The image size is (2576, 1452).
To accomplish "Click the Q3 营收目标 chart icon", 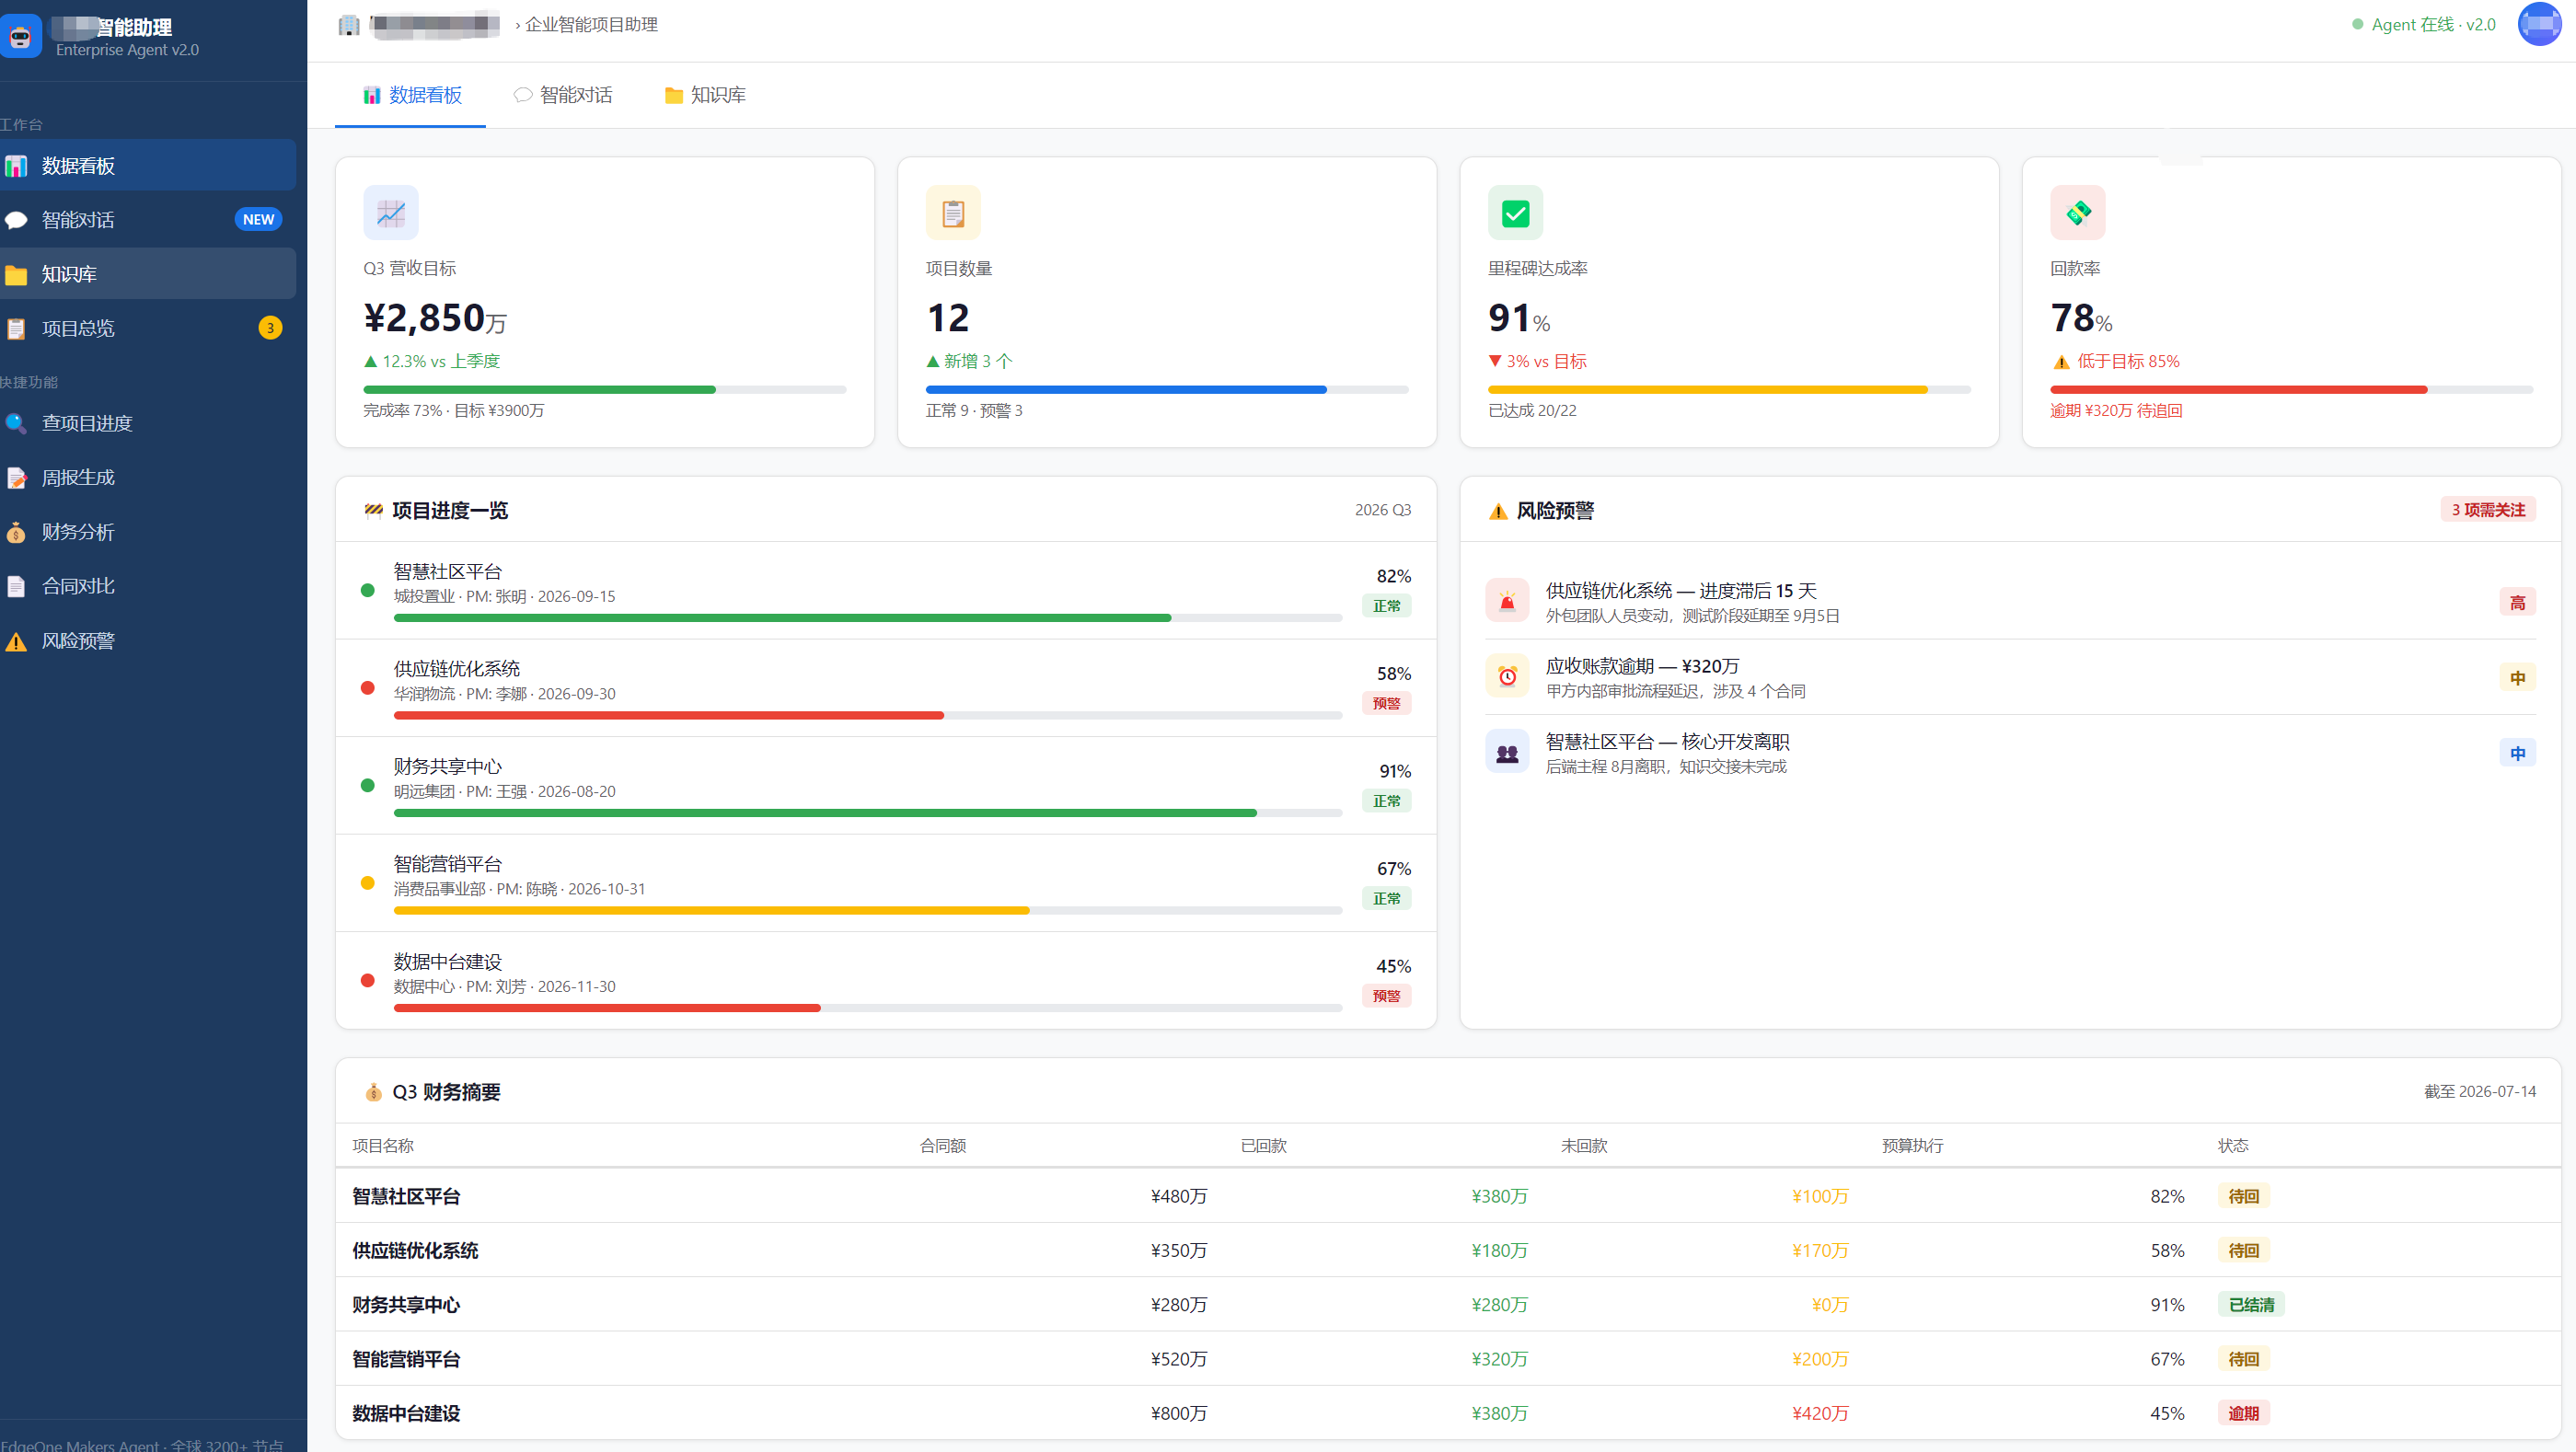I will click(391, 212).
